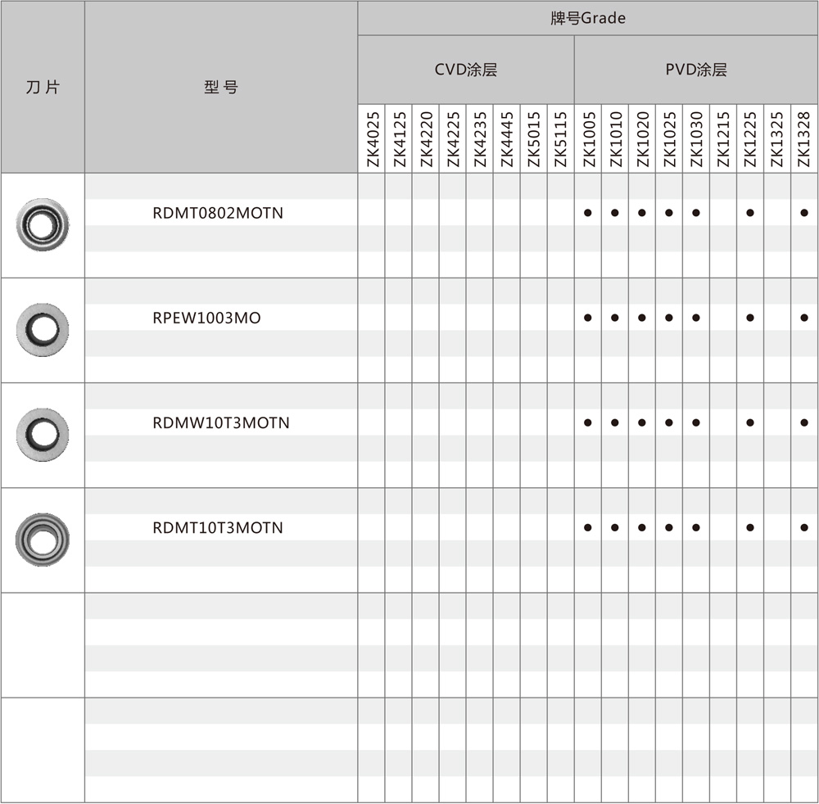Viewport: 819px width, 804px height.
Task: Click the model name RPEW1003MO
Action: click(x=206, y=318)
